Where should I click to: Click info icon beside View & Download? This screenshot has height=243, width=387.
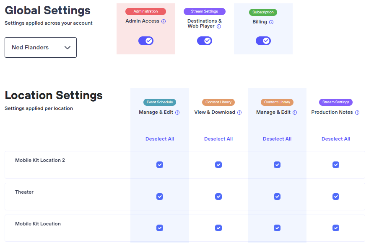pyautogui.click(x=239, y=113)
